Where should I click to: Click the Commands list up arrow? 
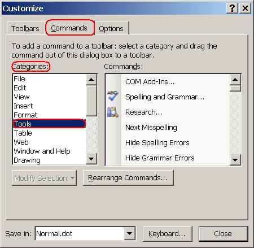coord(235,80)
